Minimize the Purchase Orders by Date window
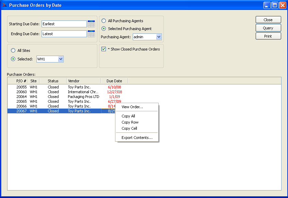 (x=267, y=5)
